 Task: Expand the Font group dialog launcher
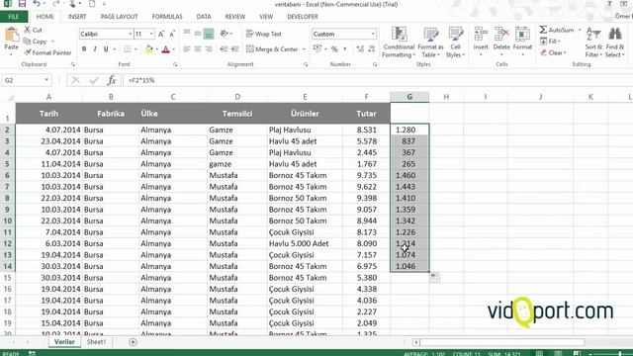pyautogui.click(x=175, y=64)
